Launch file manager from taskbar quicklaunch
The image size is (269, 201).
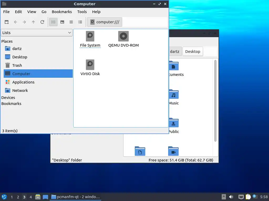click(38, 197)
